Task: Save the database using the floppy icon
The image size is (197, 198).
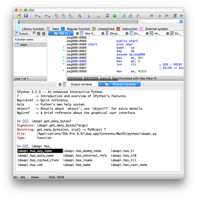Action: coord(26,16)
